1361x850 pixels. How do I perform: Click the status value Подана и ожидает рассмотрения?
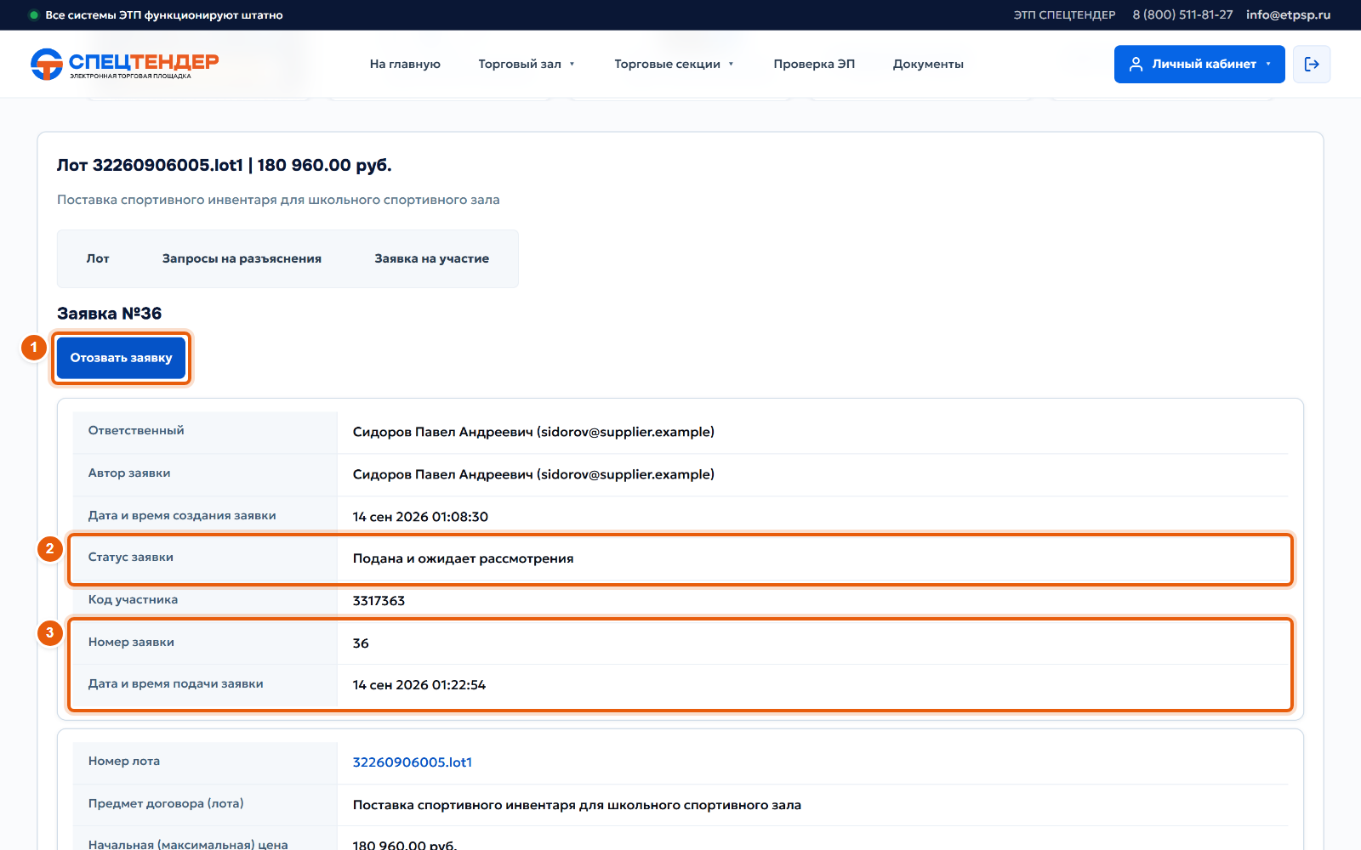pos(463,558)
